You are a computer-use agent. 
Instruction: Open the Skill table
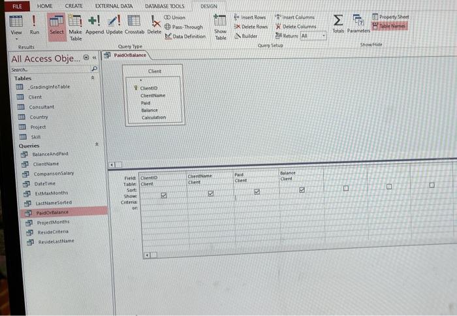(30, 136)
